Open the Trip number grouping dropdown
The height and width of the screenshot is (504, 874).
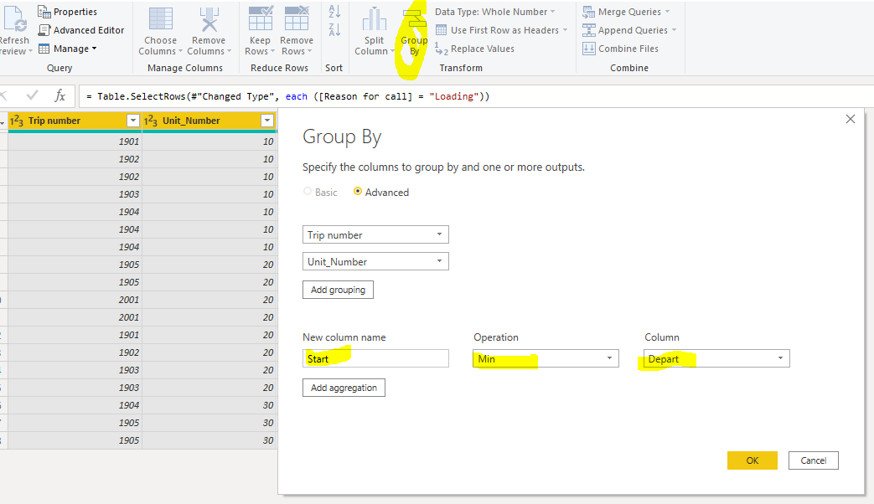(375, 234)
